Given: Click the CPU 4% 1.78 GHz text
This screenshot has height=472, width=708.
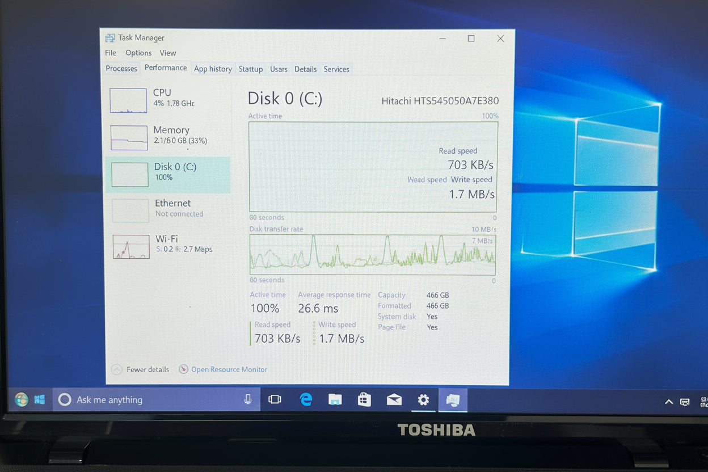Looking at the screenshot, I should pyautogui.click(x=174, y=104).
